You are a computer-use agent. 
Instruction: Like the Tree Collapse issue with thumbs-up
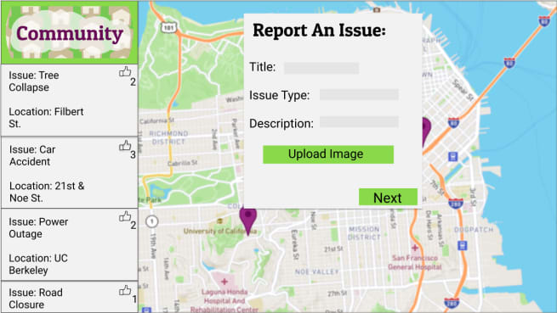pos(125,71)
